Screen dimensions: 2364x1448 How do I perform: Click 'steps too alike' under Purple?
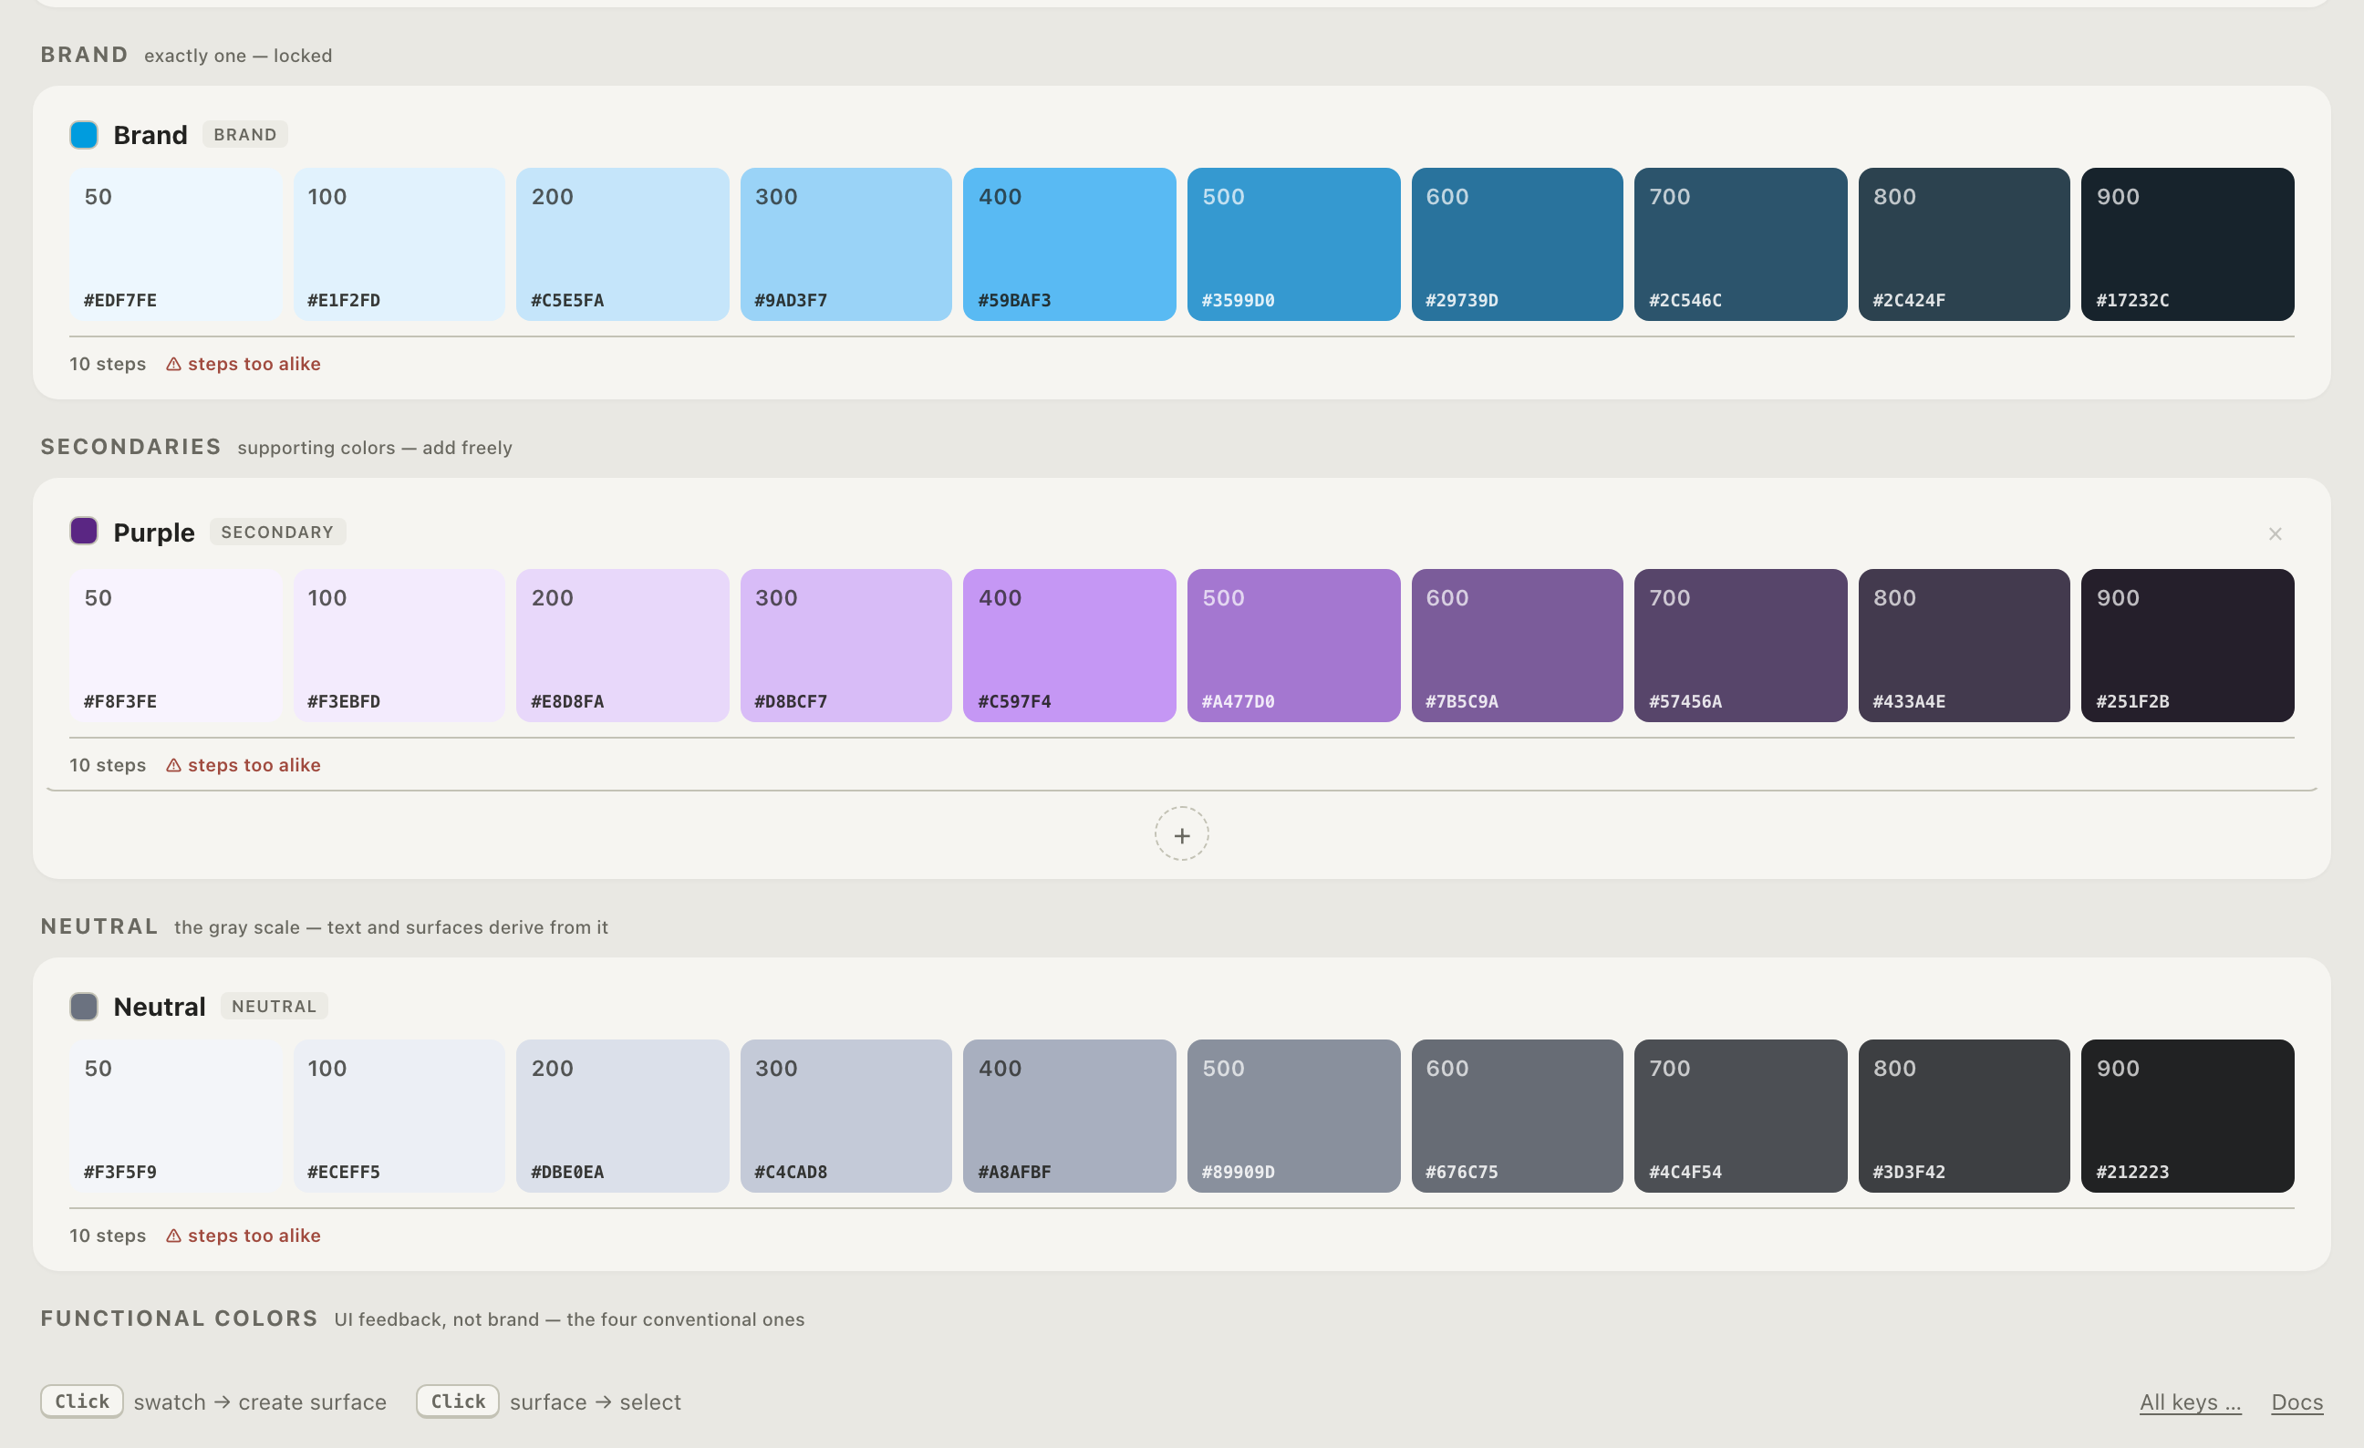point(254,765)
